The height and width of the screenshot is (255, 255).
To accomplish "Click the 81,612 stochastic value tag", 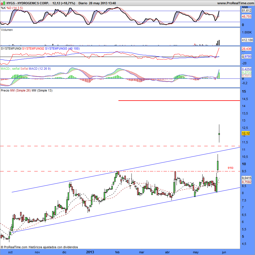I will 246,10.
